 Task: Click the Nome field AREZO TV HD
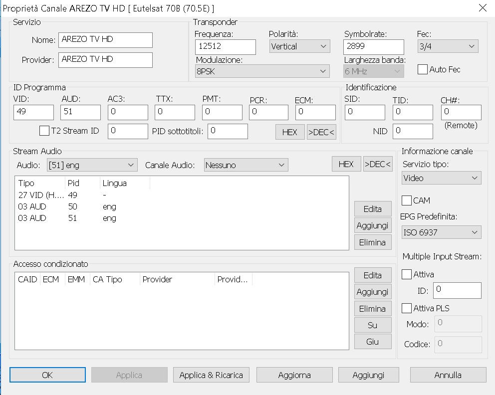coord(105,40)
